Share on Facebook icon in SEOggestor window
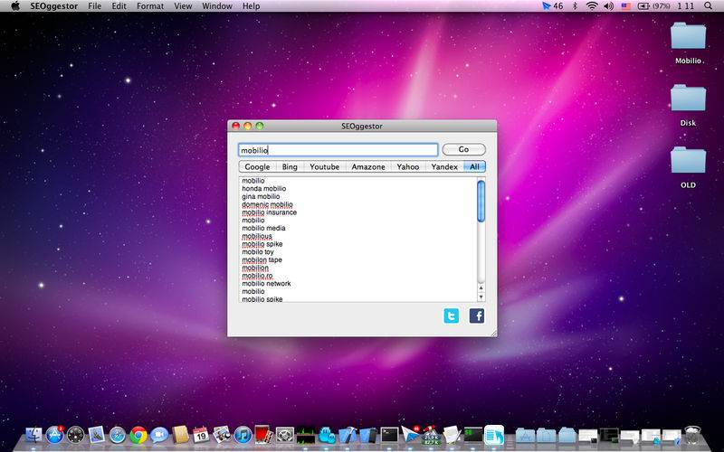This screenshot has height=452, width=724. point(477,315)
